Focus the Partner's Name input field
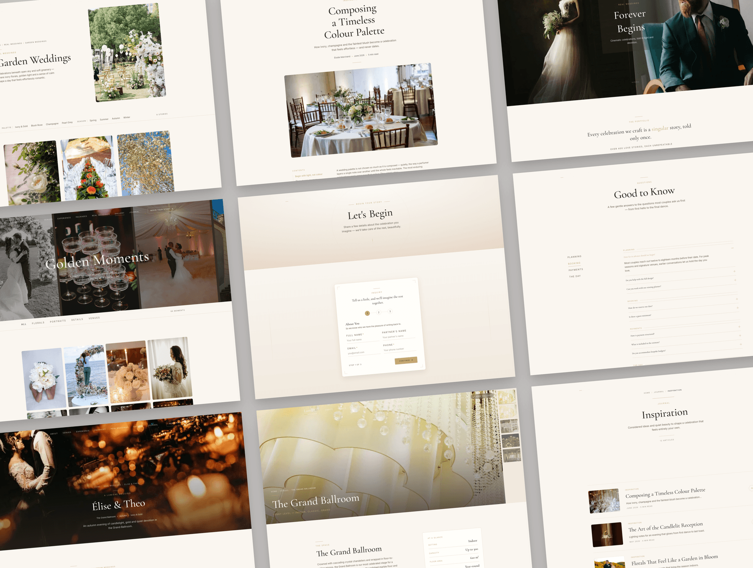Screen dimensions: 753x568 398,336
